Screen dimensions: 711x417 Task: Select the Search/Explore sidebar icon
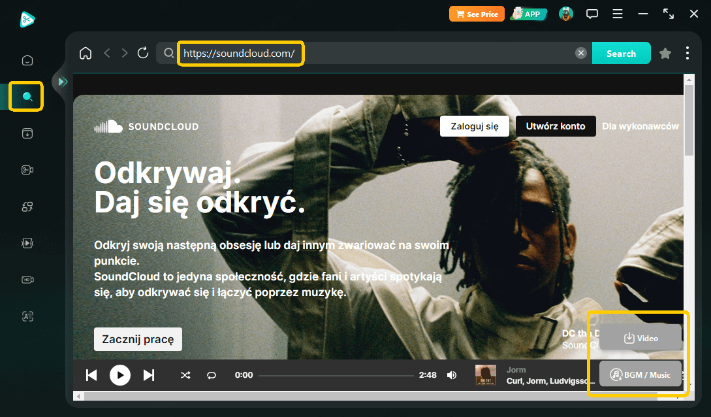coord(27,96)
